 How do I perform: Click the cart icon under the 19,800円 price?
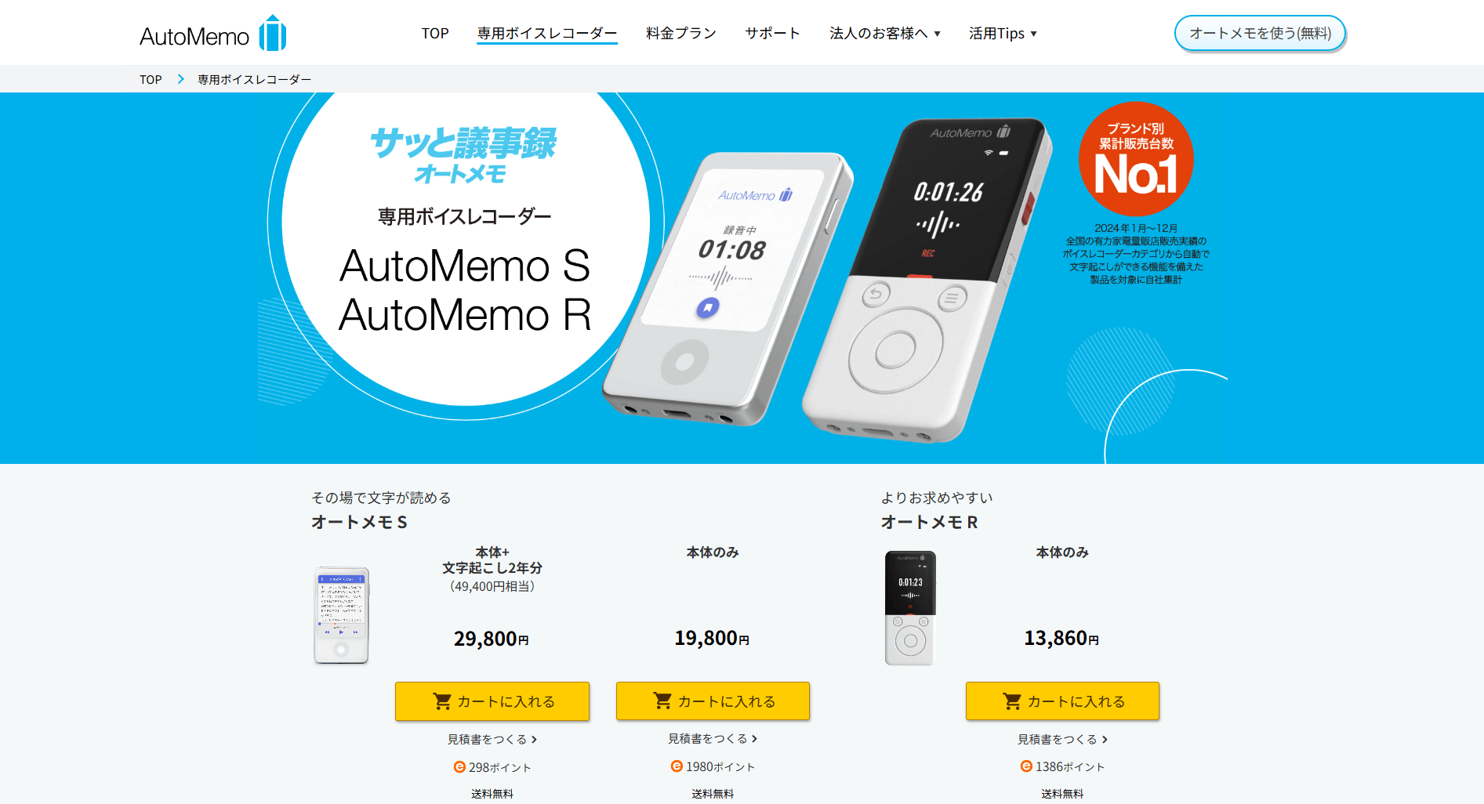[x=662, y=701]
